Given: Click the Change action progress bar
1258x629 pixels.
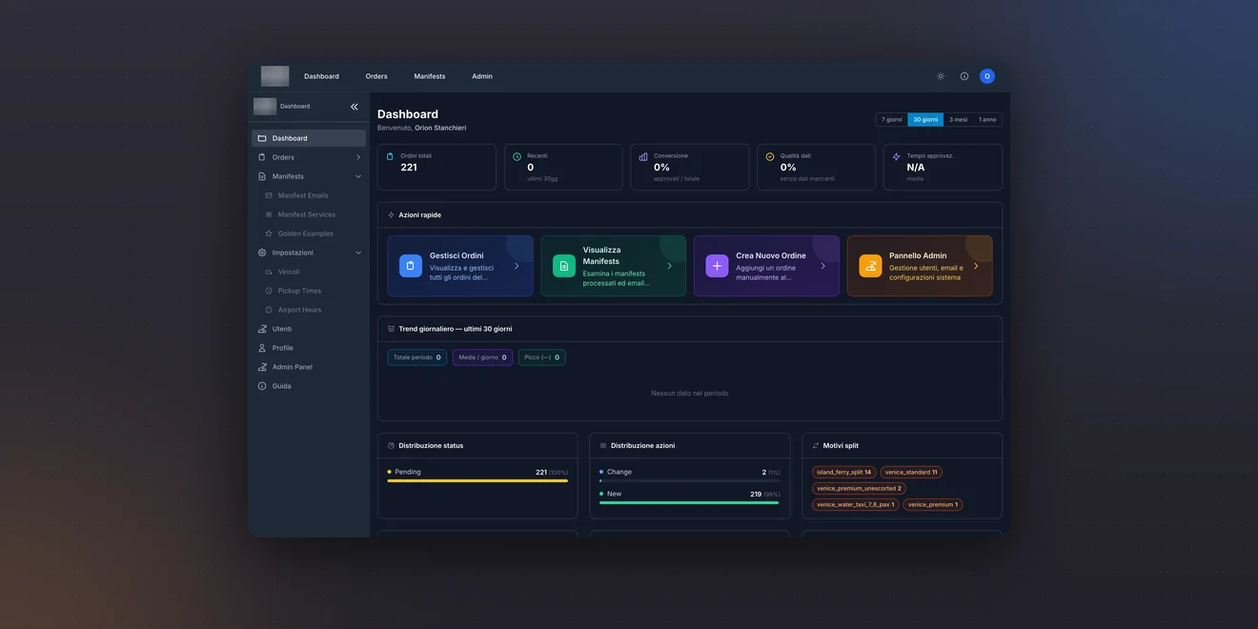Looking at the screenshot, I should tap(690, 481).
